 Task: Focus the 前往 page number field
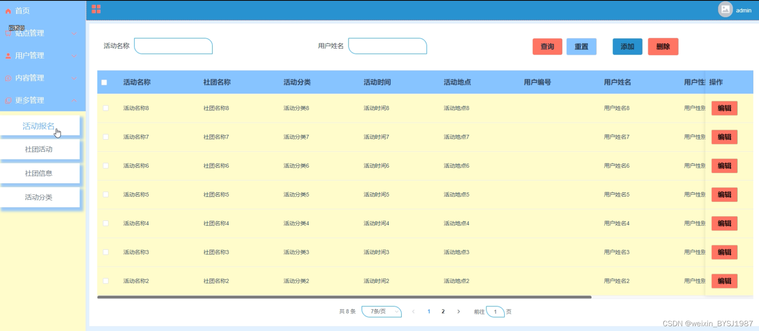[x=495, y=311]
